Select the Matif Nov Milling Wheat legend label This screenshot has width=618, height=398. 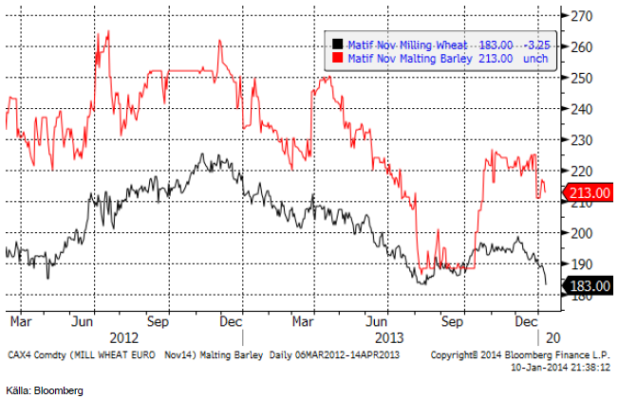(397, 44)
